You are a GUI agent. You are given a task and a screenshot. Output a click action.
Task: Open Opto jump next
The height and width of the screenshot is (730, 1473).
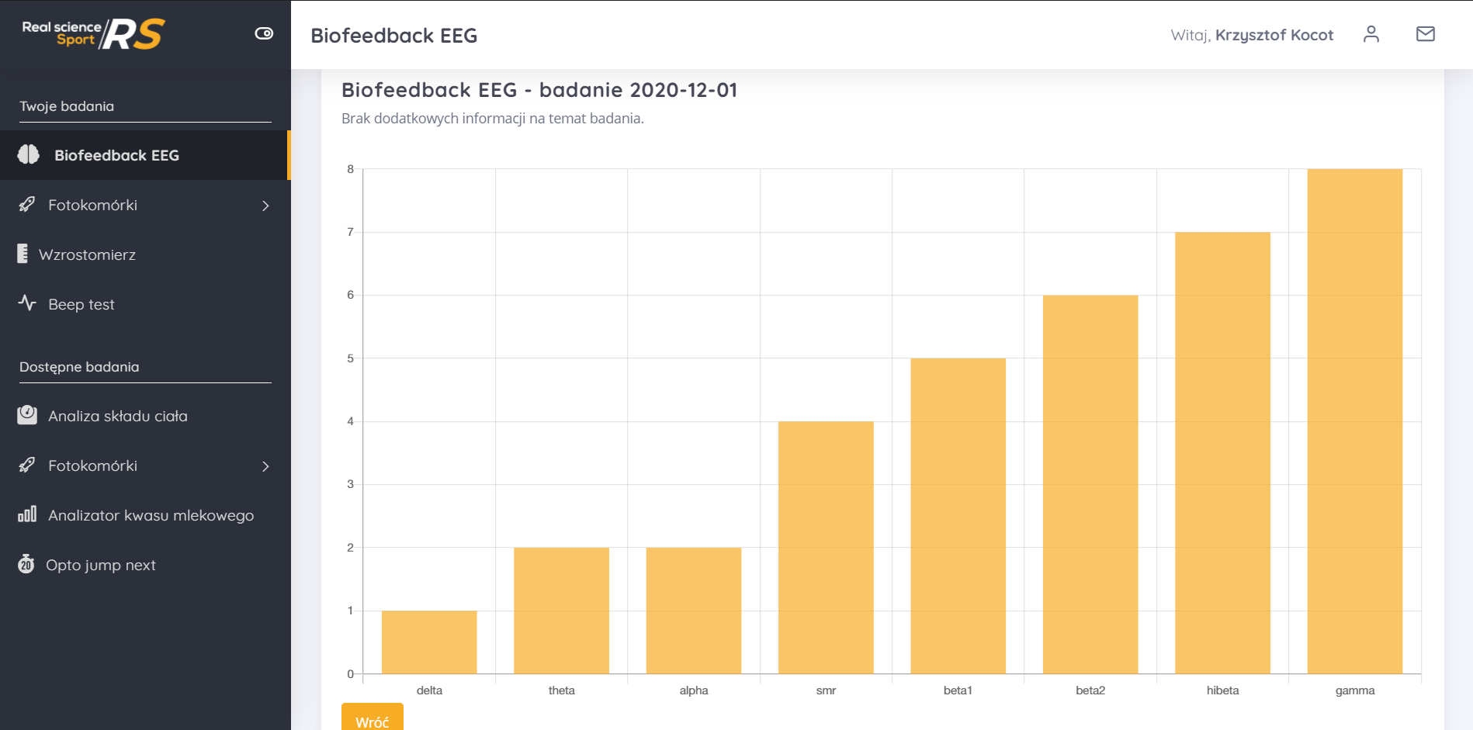pos(144,565)
